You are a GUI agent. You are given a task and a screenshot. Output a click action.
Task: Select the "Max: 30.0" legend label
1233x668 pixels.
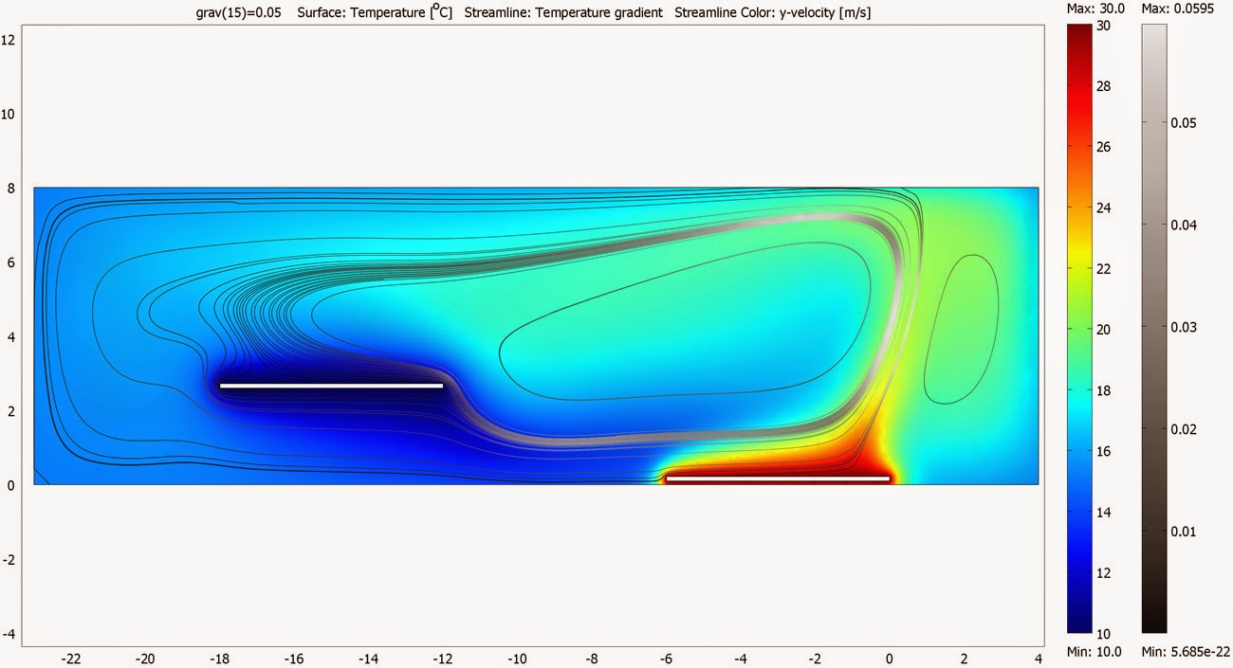pos(1095,9)
